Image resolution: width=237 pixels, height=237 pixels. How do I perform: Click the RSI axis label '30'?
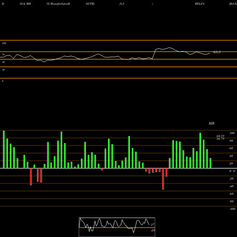click(x=3, y=70)
